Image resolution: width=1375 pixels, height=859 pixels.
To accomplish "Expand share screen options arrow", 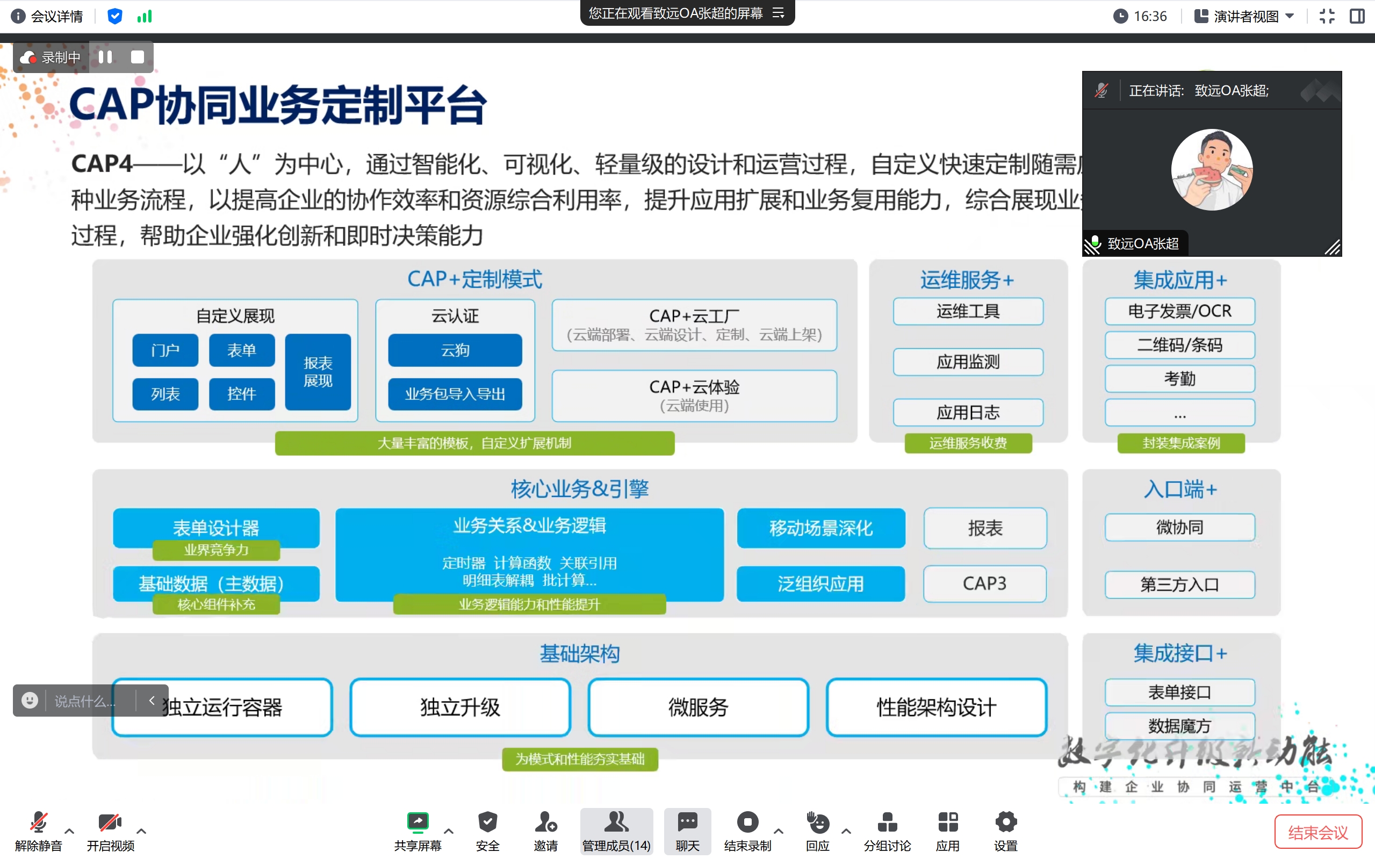I will pyautogui.click(x=448, y=831).
